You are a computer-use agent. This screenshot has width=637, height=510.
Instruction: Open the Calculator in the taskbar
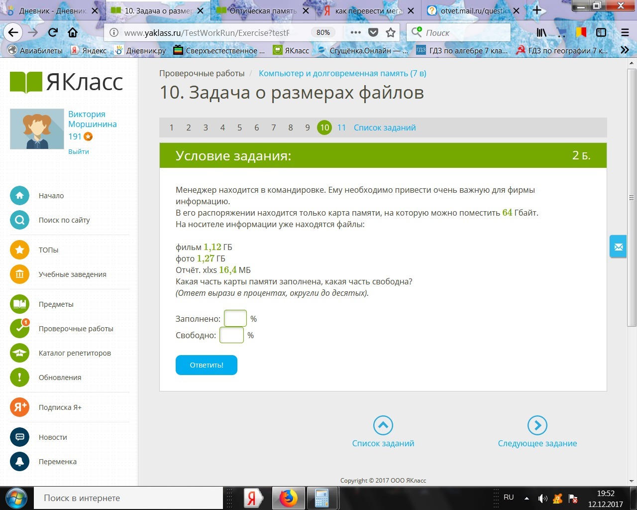[321, 498]
